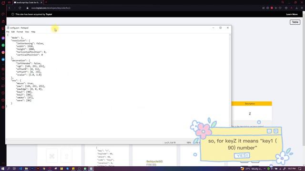305x171 pixels.
Task: Open the notification center icon
Action: (300, 169)
